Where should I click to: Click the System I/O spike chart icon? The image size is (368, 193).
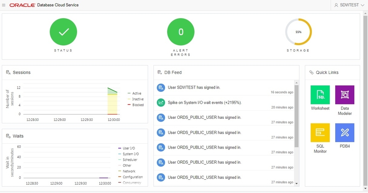(161, 102)
